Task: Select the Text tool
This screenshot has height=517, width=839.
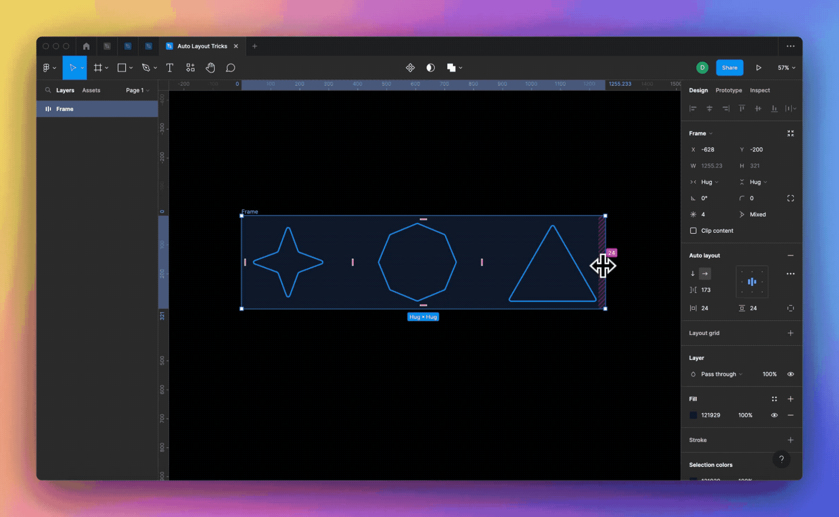Action: (169, 68)
